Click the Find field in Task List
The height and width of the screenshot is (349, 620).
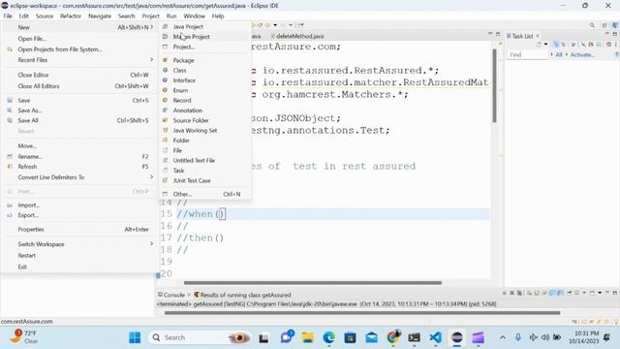pyautogui.click(x=527, y=54)
